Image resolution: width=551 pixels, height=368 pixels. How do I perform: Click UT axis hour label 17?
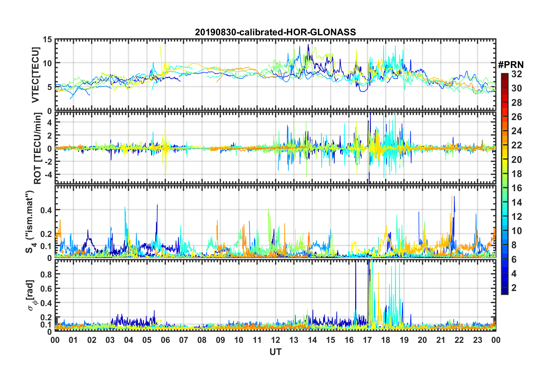click(367, 340)
